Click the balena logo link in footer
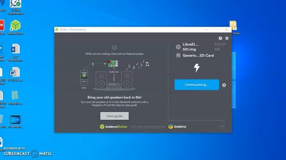This screenshot has height=160, width=286. point(177,127)
